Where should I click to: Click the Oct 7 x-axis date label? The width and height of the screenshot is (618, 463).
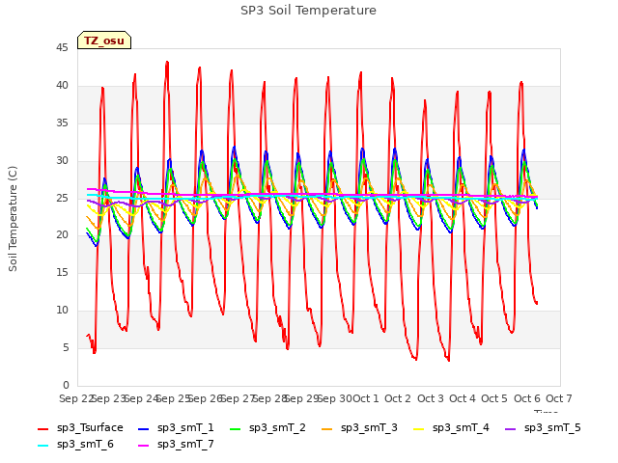point(559,398)
